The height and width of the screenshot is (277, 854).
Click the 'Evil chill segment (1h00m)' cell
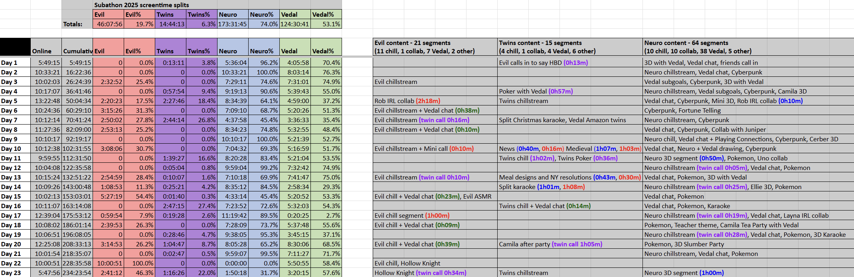click(x=435, y=215)
